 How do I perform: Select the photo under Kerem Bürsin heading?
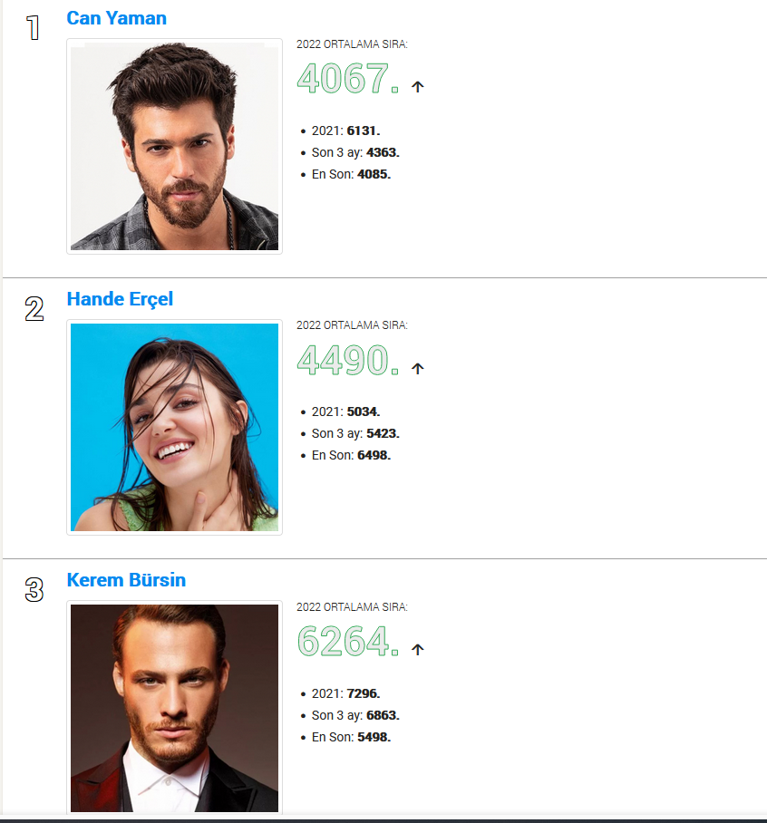[x=174, y=708]
